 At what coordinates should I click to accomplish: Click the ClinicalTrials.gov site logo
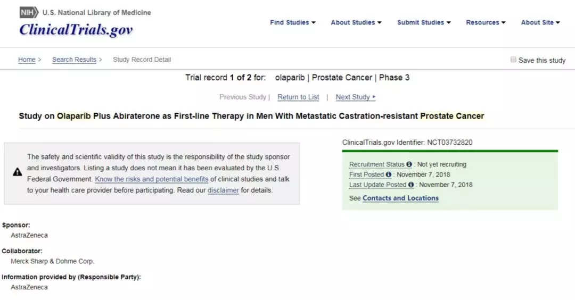click(76, 30)
